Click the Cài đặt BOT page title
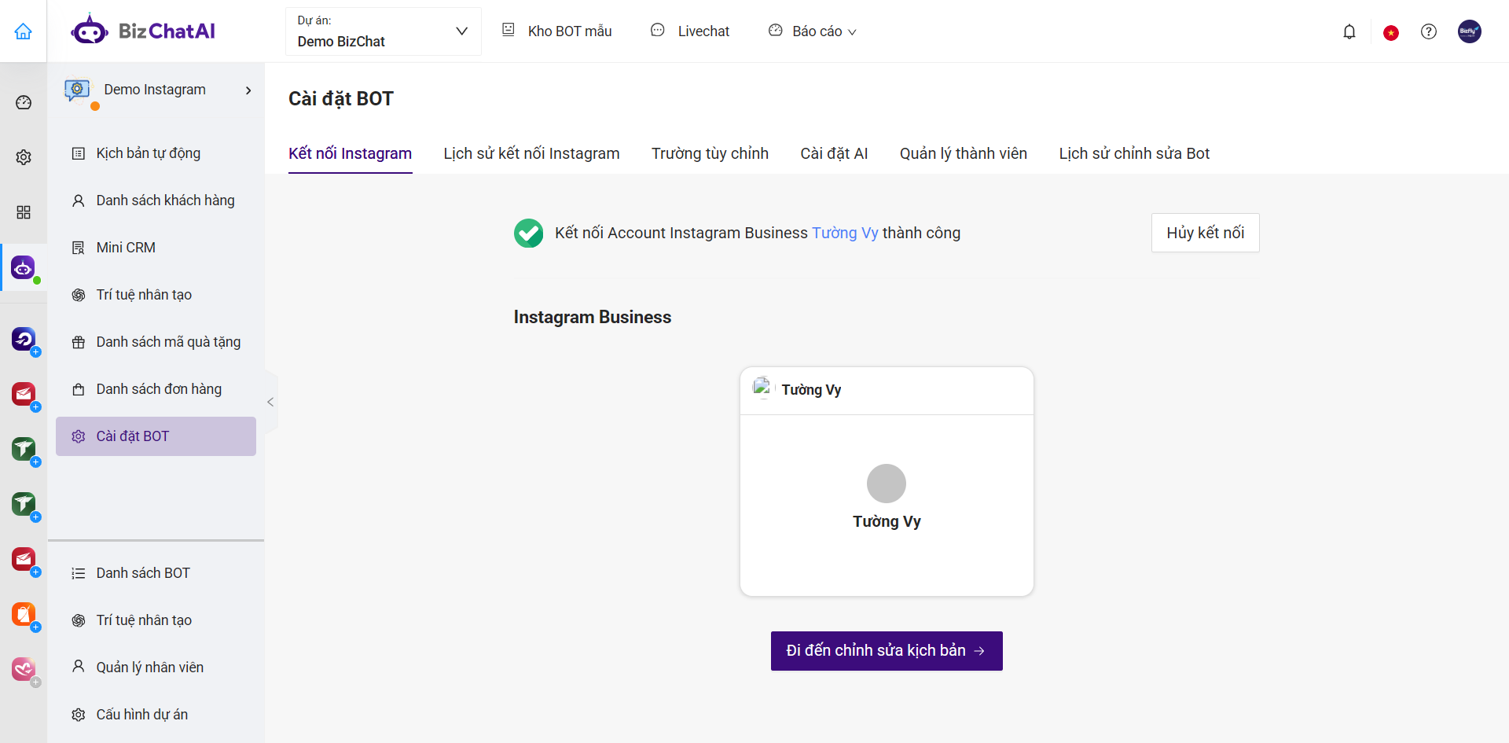The image size is (1509, 743). [341, 99]
